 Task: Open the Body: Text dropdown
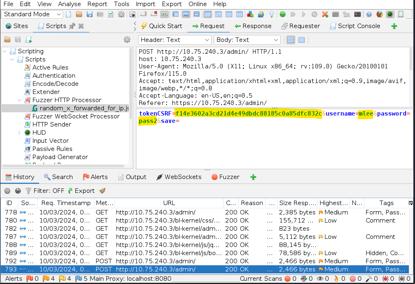[248, 40]
